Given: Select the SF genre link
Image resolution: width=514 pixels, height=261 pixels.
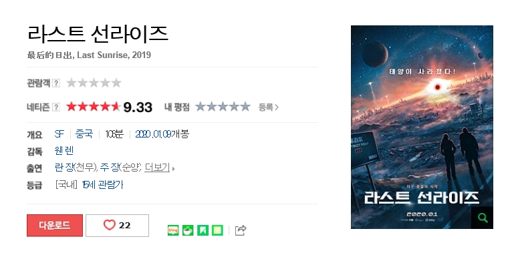Looking at the screenshot, I should 59,134.
